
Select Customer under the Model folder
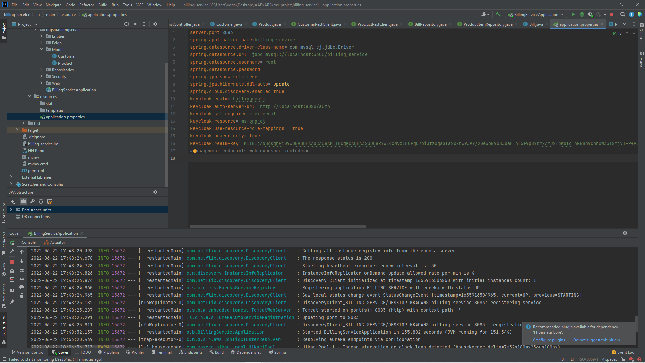pyautogui.click(x=66, y=56)
